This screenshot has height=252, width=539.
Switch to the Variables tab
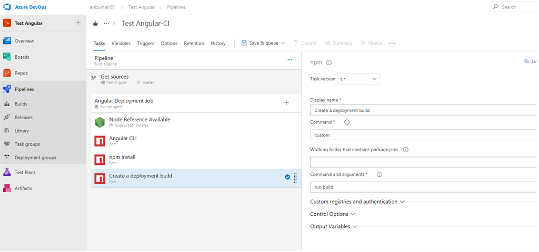click(x=121, y=43)
